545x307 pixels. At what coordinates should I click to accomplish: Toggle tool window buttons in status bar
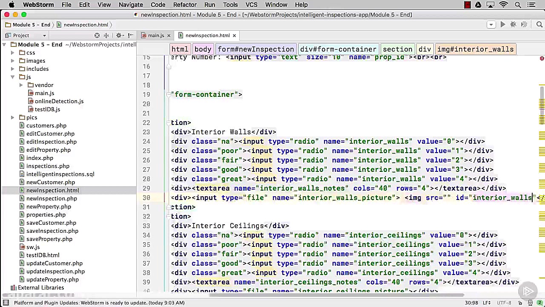click(6, 303)
